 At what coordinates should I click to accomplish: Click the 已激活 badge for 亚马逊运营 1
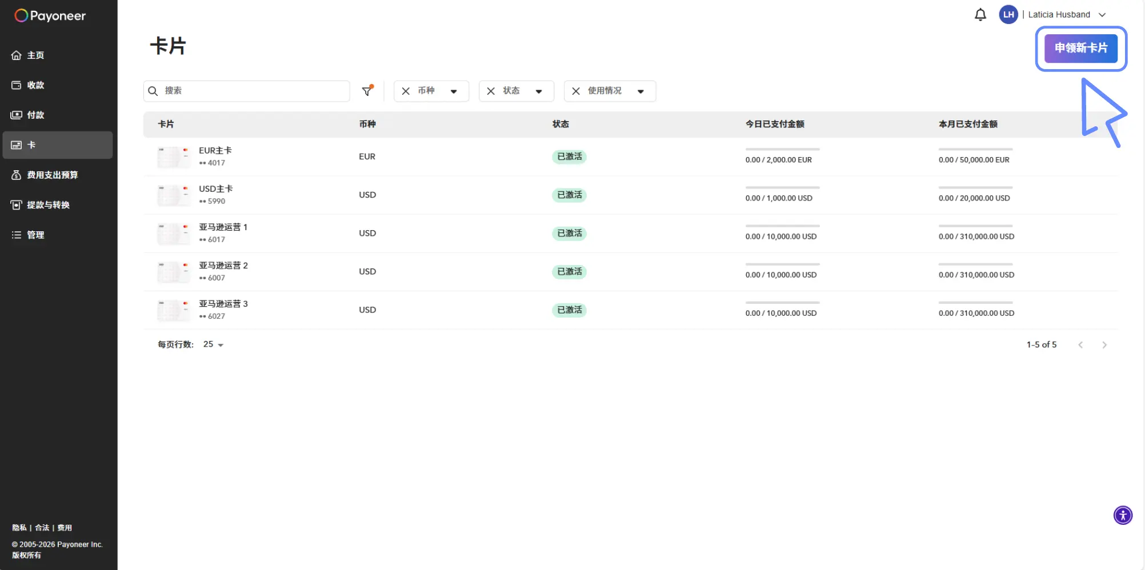point(570,234)
